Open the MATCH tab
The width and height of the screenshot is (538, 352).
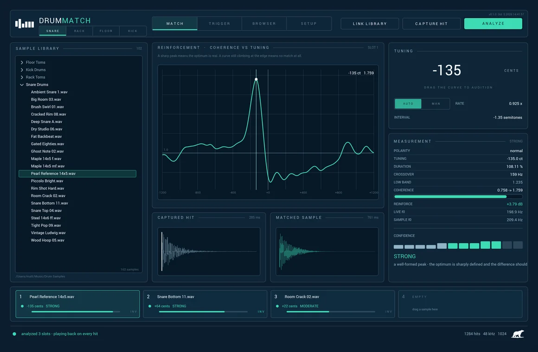[175, 24]
